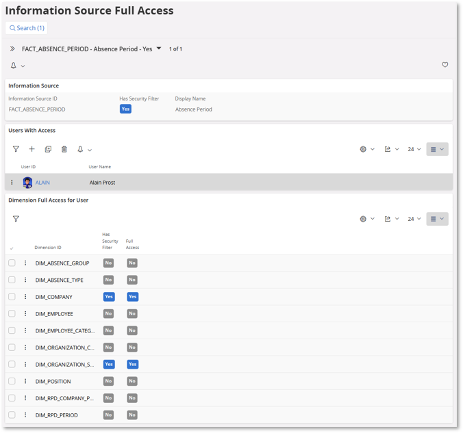This screenshot has width=463, height=433.
Task: Open list view selector in Users With Access
Action: (437, 149)
